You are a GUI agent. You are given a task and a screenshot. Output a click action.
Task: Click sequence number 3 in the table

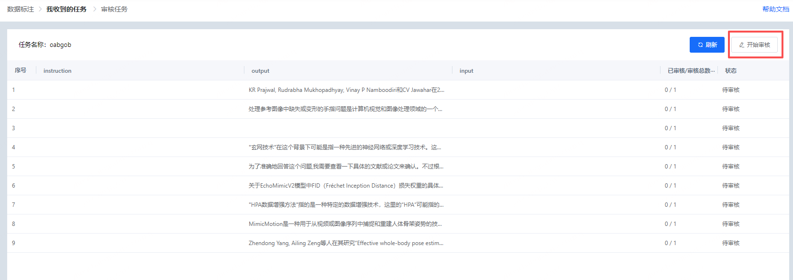(x=13, y=128)
